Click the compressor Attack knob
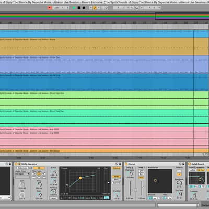 click(x=54, y=182)
